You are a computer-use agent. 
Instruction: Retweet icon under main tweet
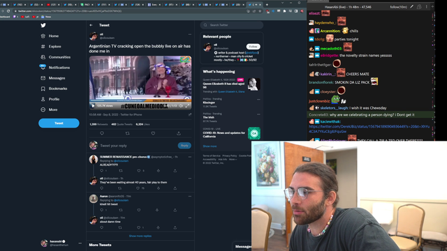click(127, 133)
